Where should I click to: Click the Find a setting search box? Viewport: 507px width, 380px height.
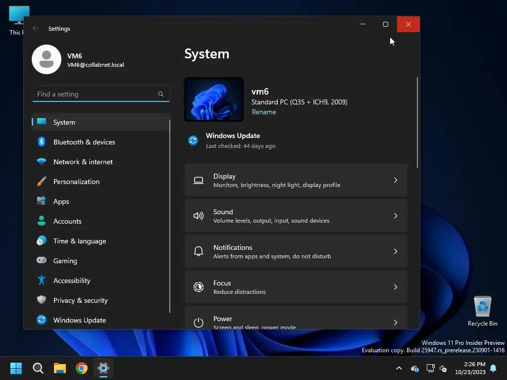point(101,94)
